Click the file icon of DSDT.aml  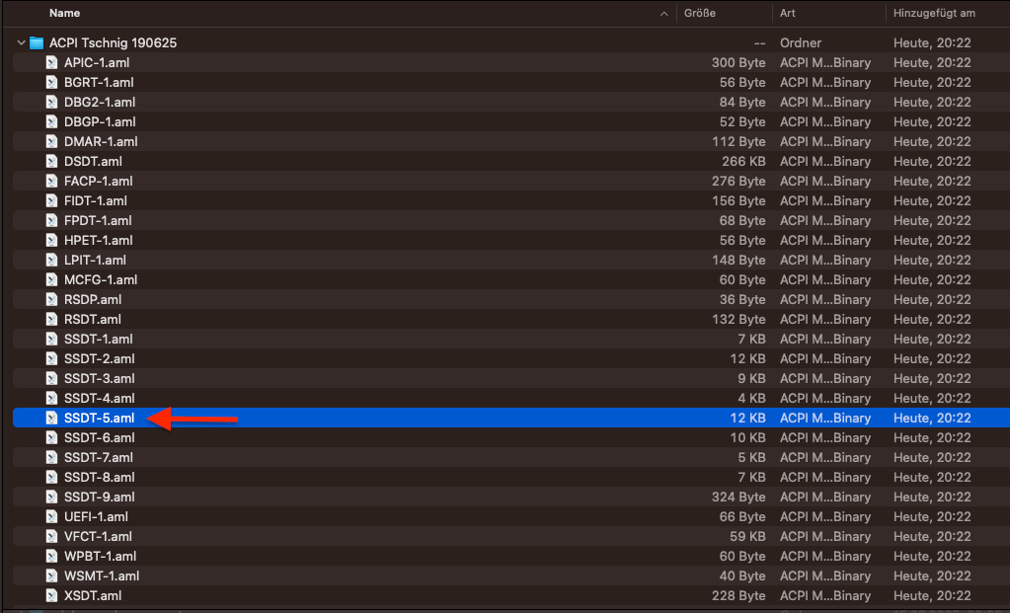(x=51, y=161)
